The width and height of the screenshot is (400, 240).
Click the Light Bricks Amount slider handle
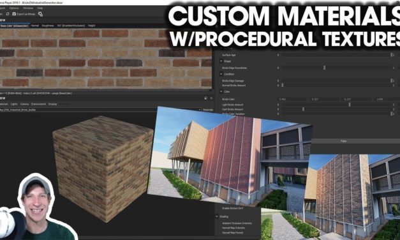(x=350, y=105)
